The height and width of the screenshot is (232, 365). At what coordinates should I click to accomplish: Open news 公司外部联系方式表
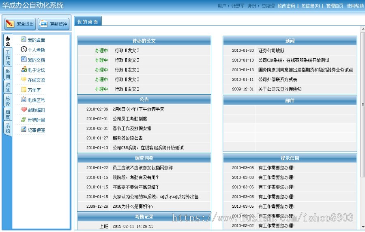coord(277,79)
